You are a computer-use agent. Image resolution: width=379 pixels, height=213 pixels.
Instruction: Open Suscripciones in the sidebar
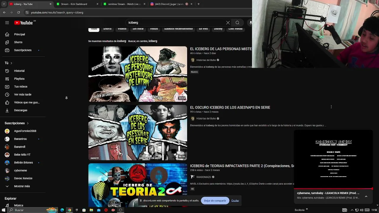(23, 50)
